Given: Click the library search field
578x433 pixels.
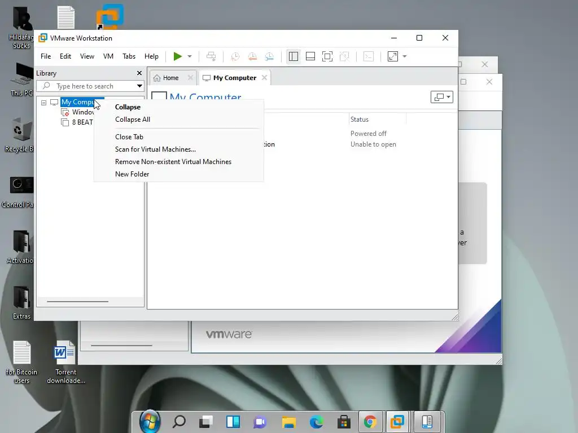Looking at the screenshot, I should (86, 86).
